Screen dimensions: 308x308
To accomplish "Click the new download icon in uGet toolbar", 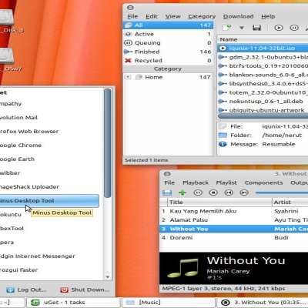I will point(226,28).
